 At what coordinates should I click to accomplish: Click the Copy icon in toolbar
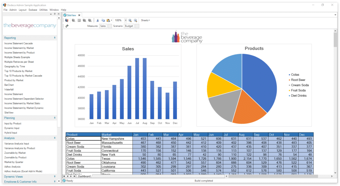(x=103, y=20)
